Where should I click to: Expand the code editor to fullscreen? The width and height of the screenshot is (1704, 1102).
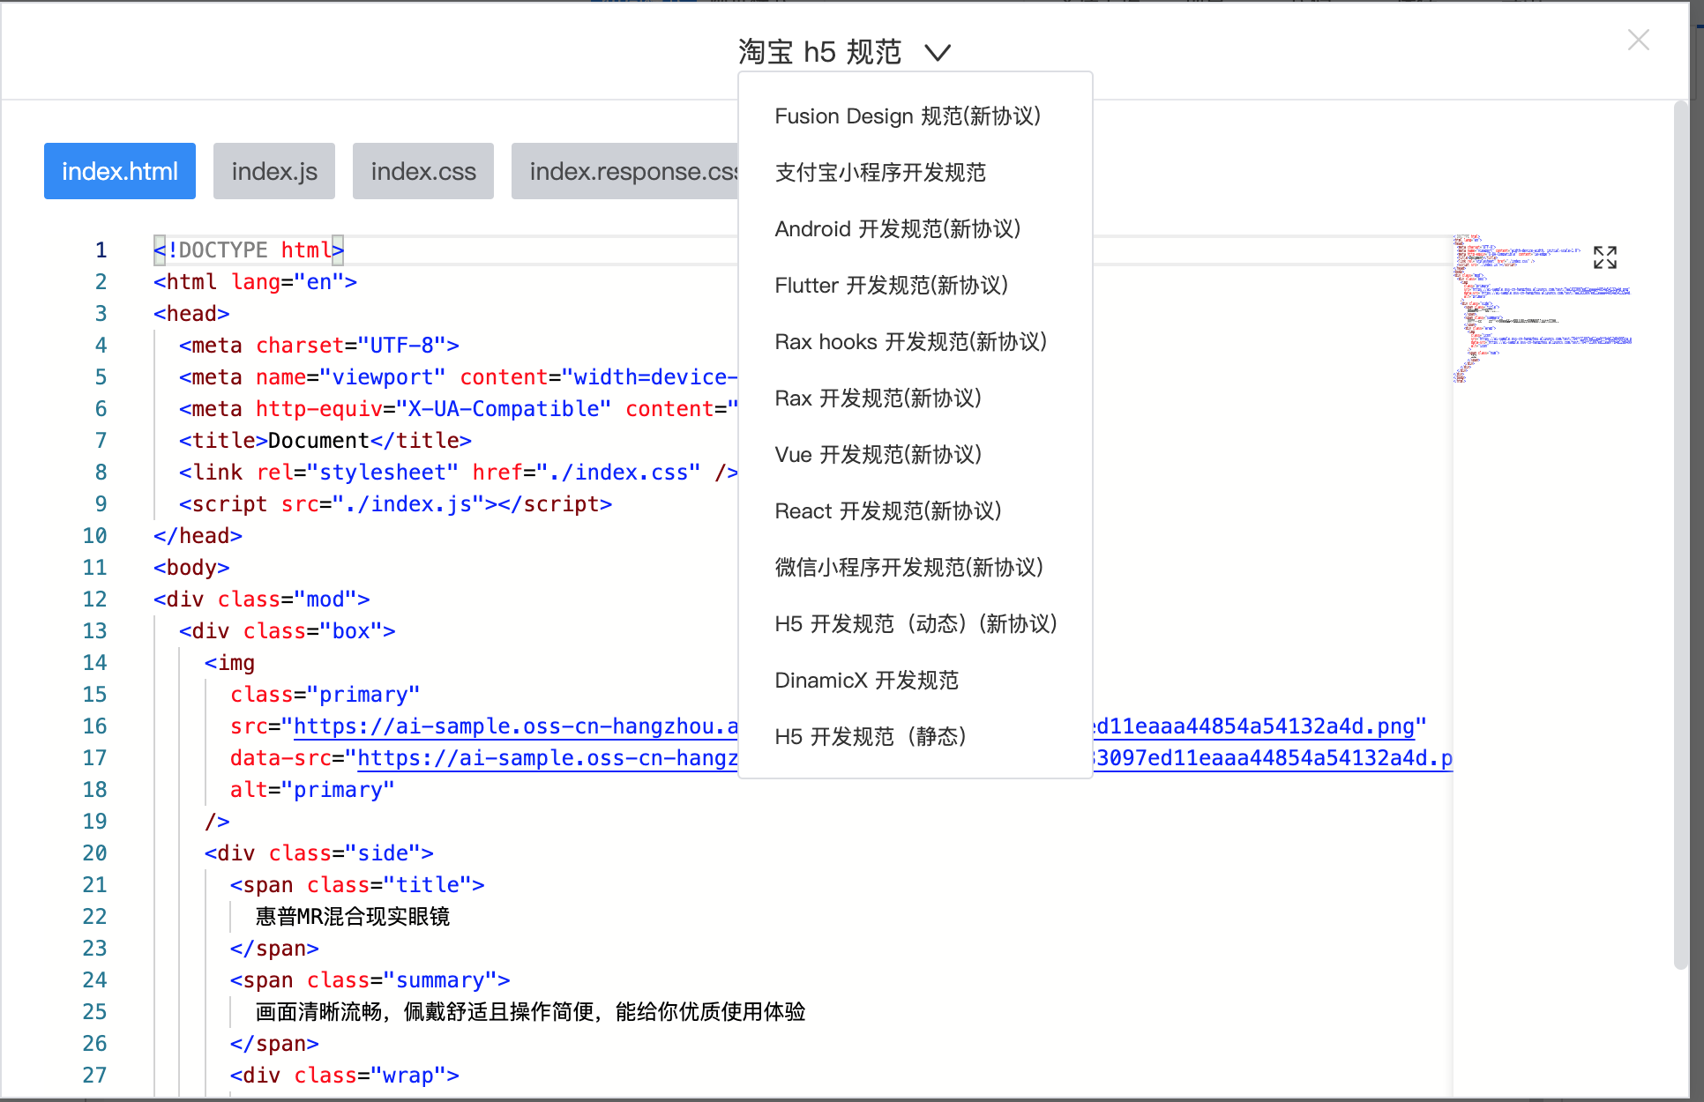[x=1604, y=257]
